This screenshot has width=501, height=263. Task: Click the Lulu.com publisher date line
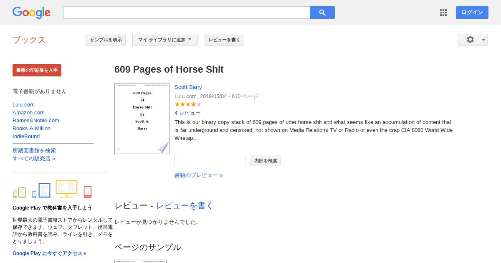(x=216, y=96)
